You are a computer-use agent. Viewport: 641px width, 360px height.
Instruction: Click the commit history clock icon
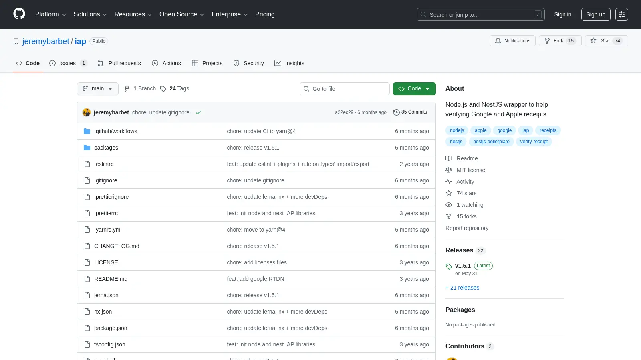tap(397, 112)
